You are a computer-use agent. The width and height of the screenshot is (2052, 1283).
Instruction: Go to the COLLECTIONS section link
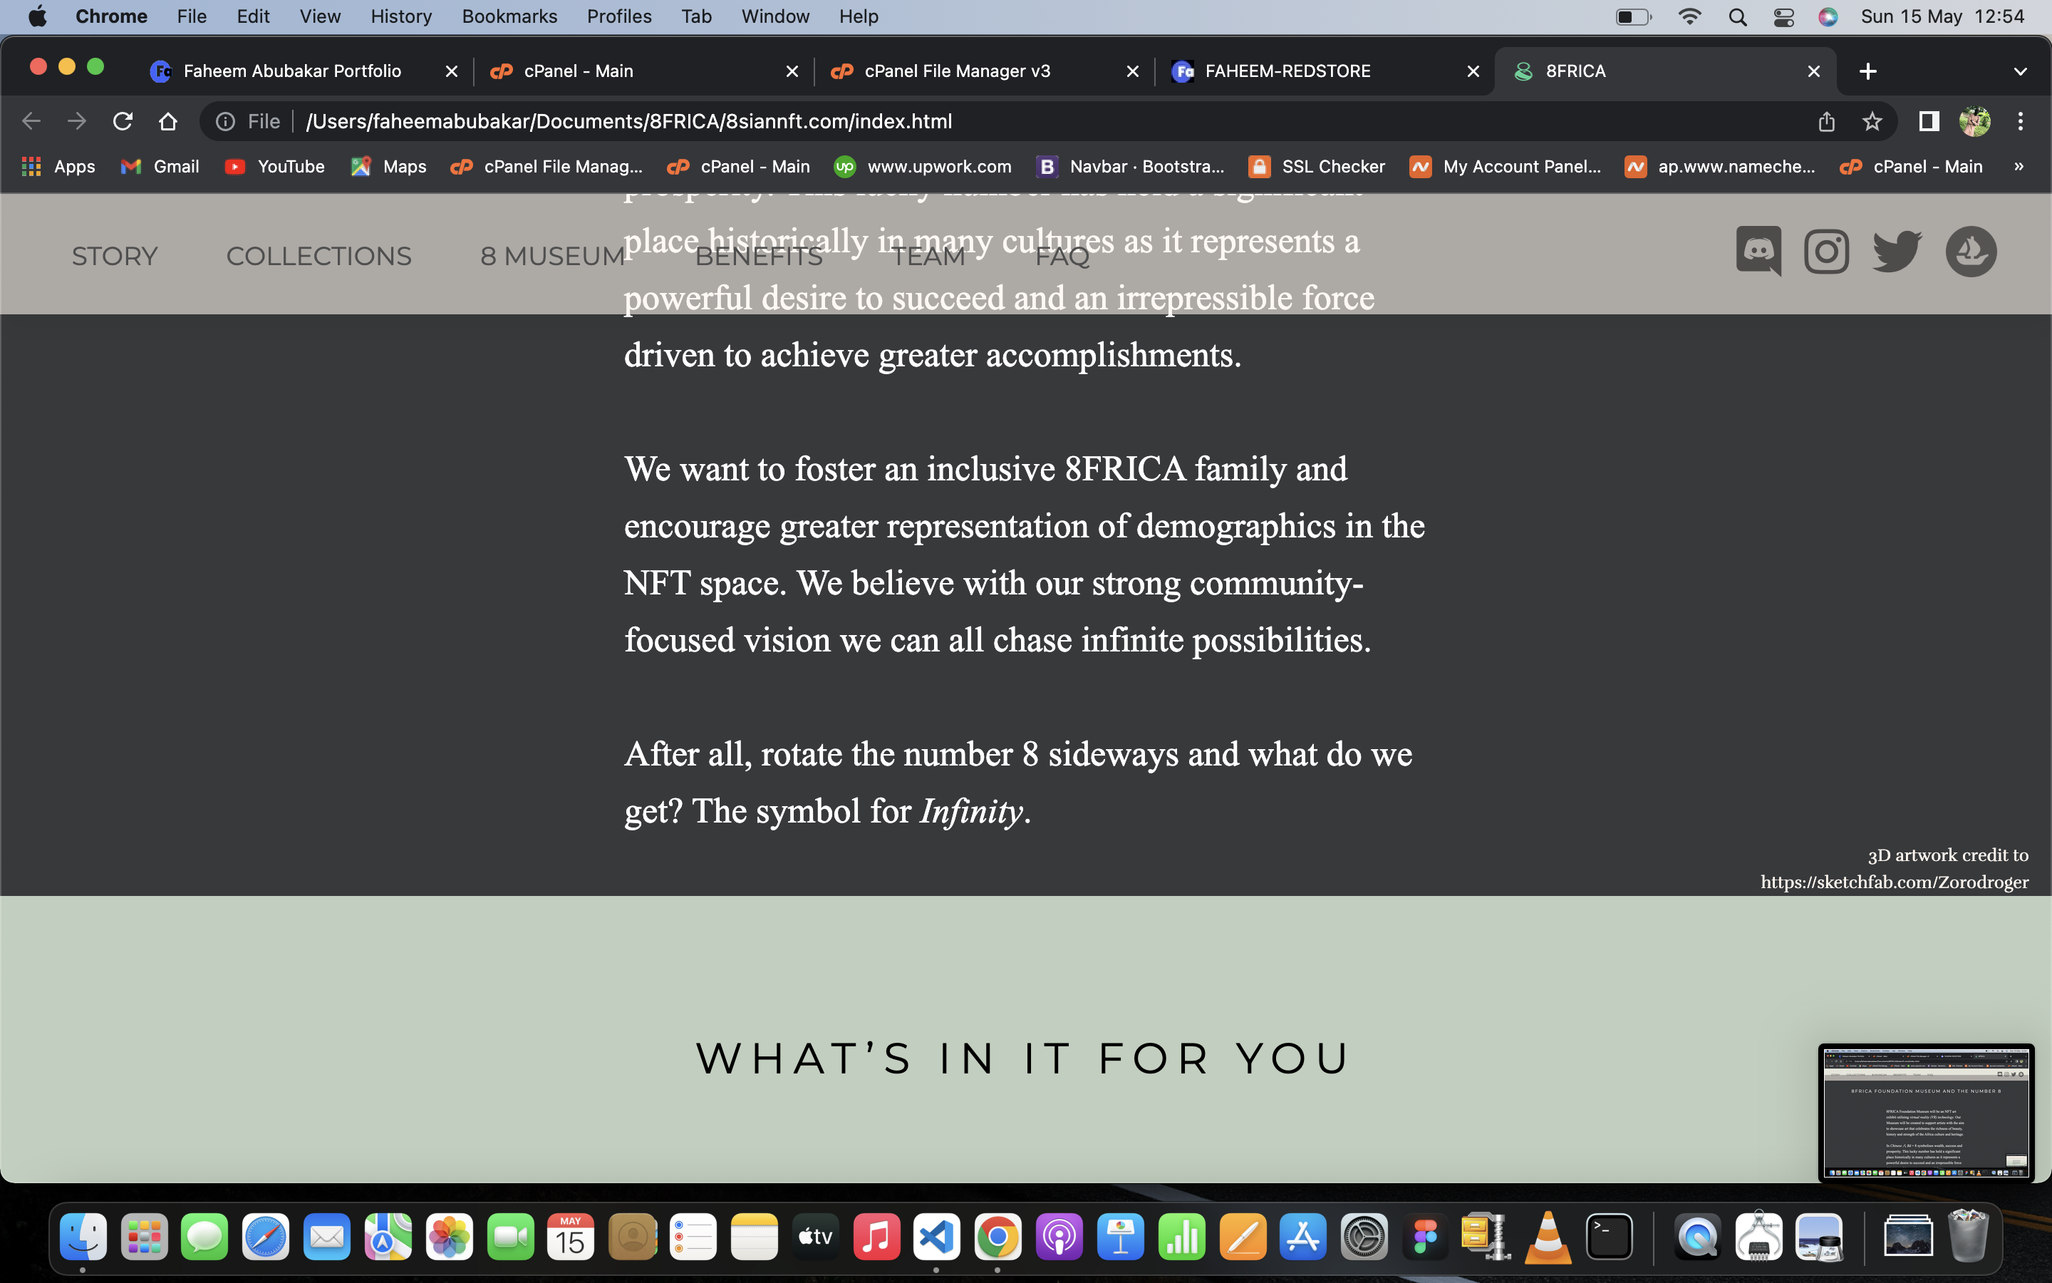318,257
